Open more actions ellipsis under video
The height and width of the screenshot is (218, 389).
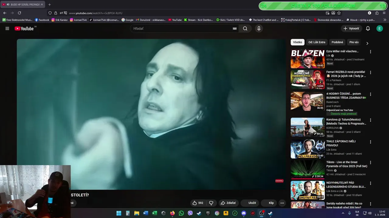282,203
